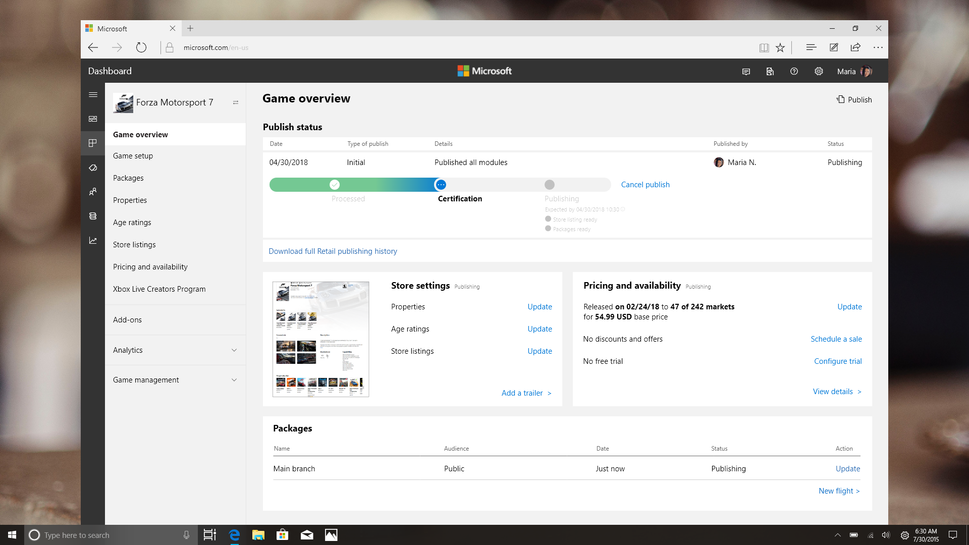The image size is (969, 545).
Task: Open the database icon in left rail
Action: click(93, 216)
